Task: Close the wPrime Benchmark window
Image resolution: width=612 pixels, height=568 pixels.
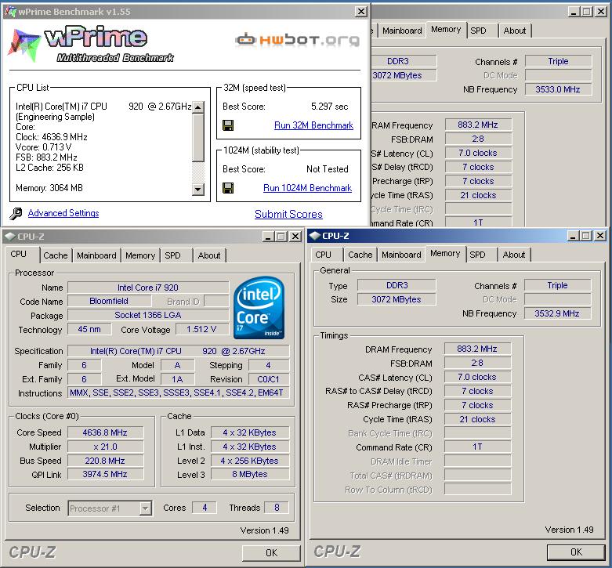Action: [x=361, y=12]
